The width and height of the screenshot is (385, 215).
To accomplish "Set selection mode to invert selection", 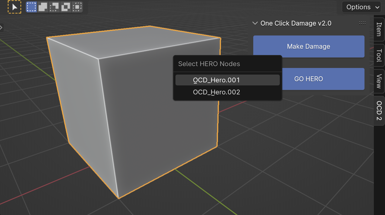I will click(66, 7).
